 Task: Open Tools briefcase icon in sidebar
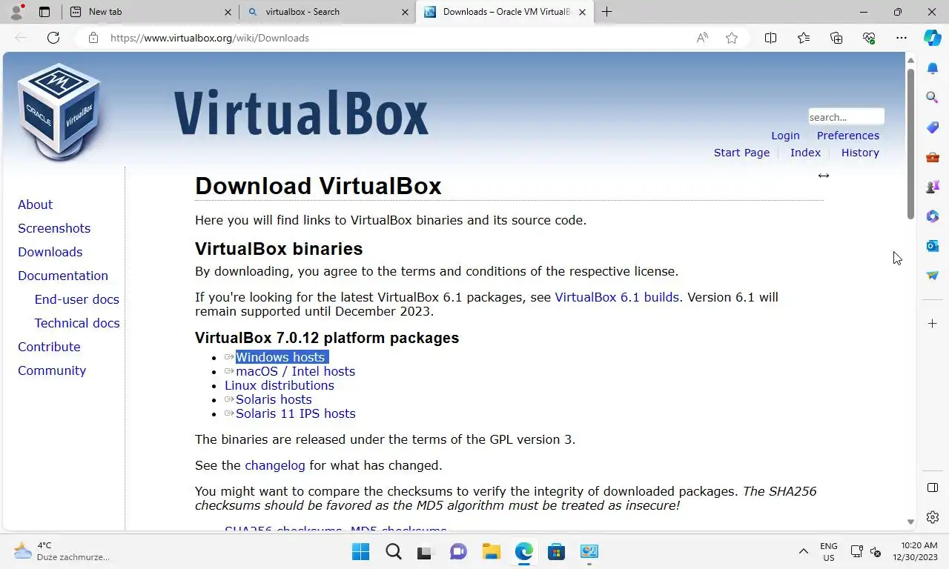pos(933,157)
